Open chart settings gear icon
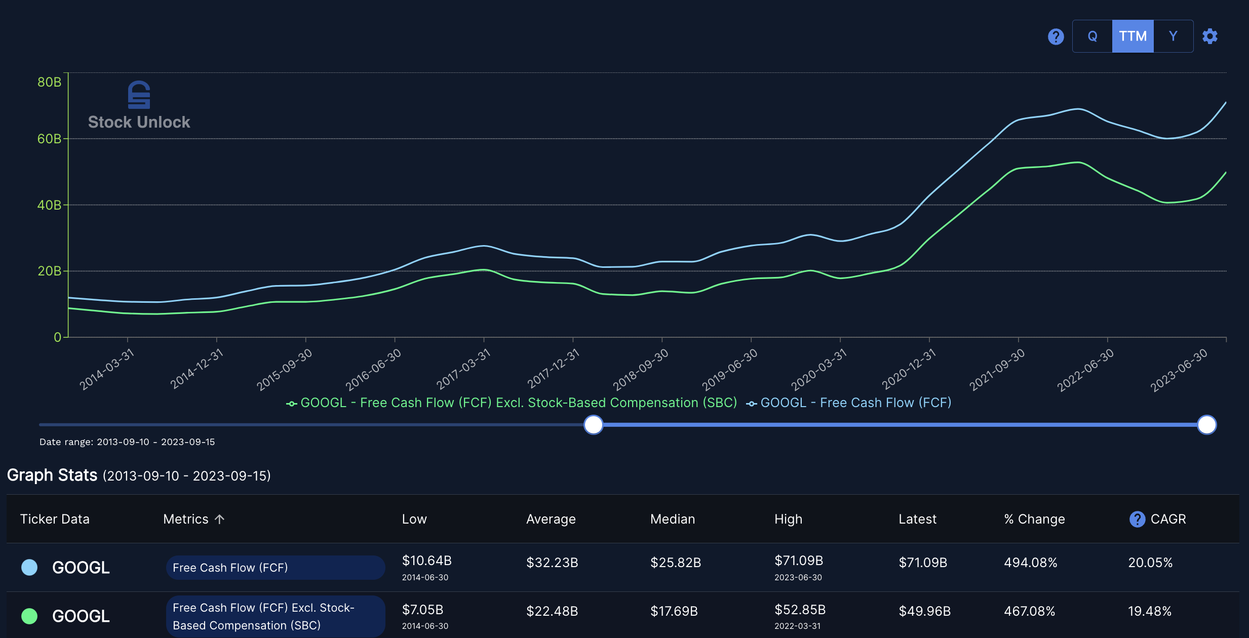The height and width of the screenshot is (638, 1249). coord(1210,36)
